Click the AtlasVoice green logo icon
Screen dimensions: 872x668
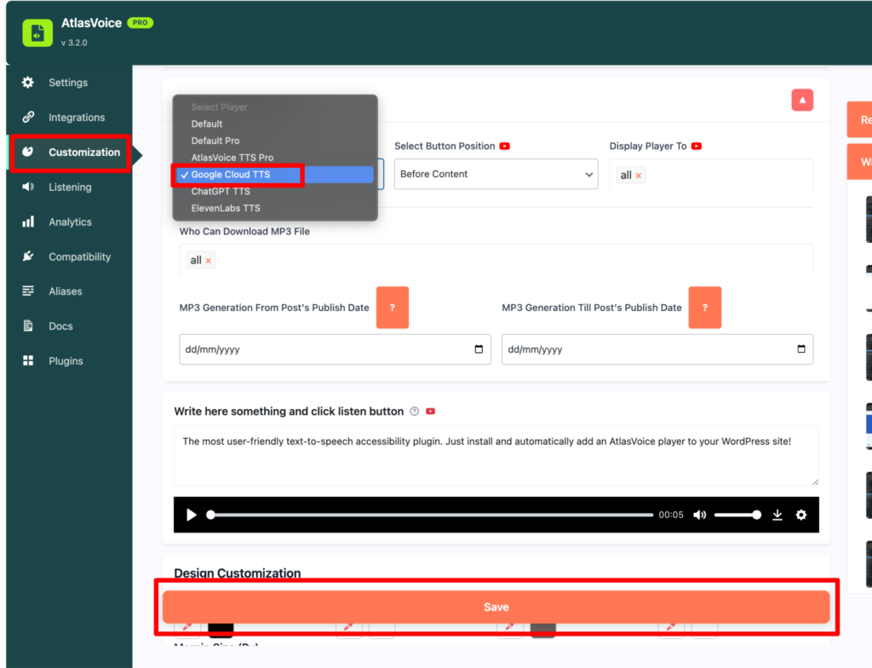(37, 32)
